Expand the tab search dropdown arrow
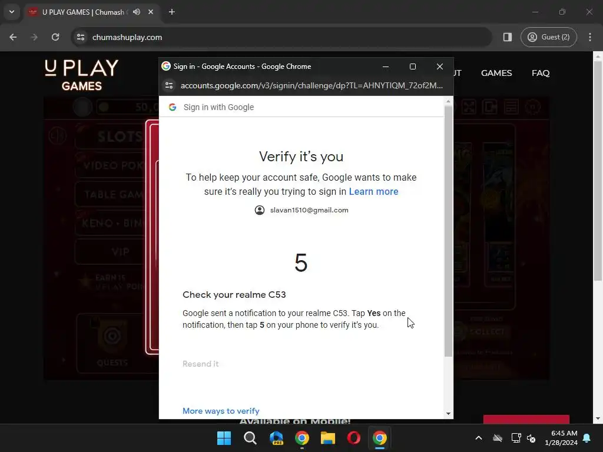 coord(12,12)
